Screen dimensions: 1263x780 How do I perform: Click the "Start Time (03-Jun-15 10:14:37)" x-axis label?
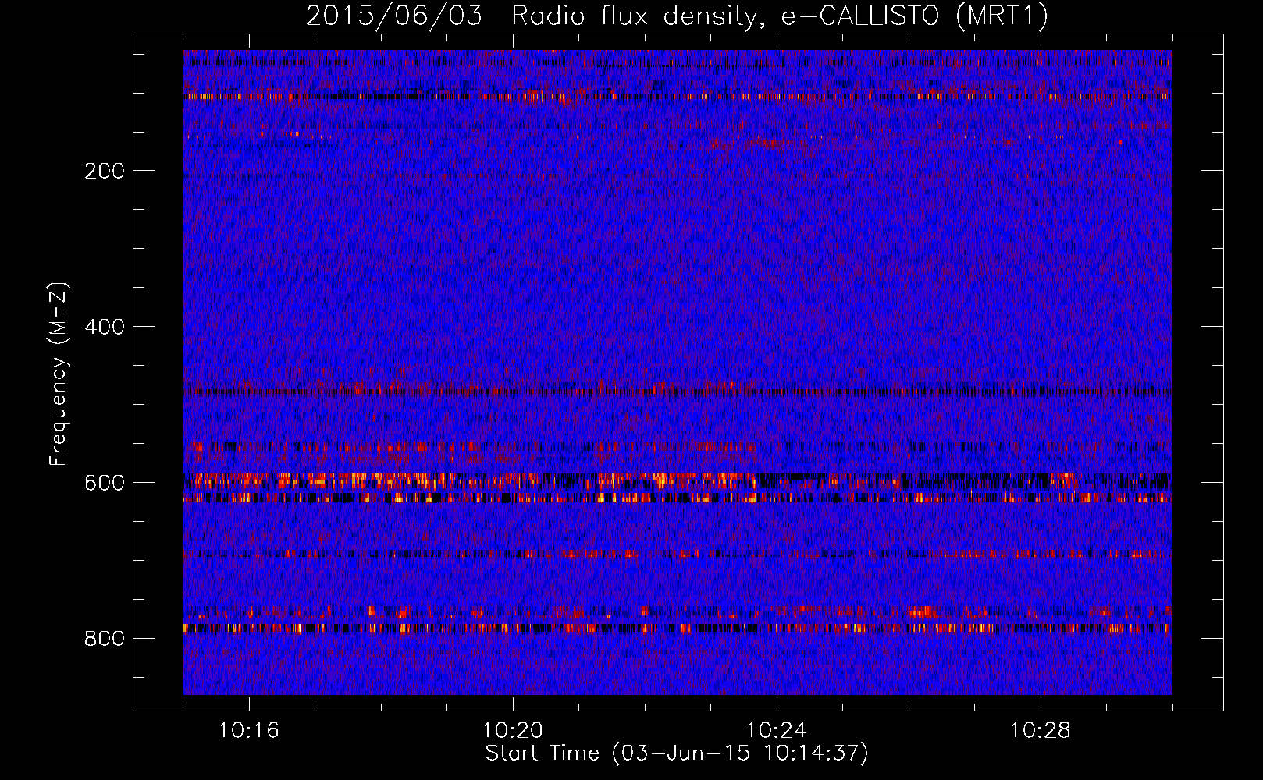coord(677,753)
